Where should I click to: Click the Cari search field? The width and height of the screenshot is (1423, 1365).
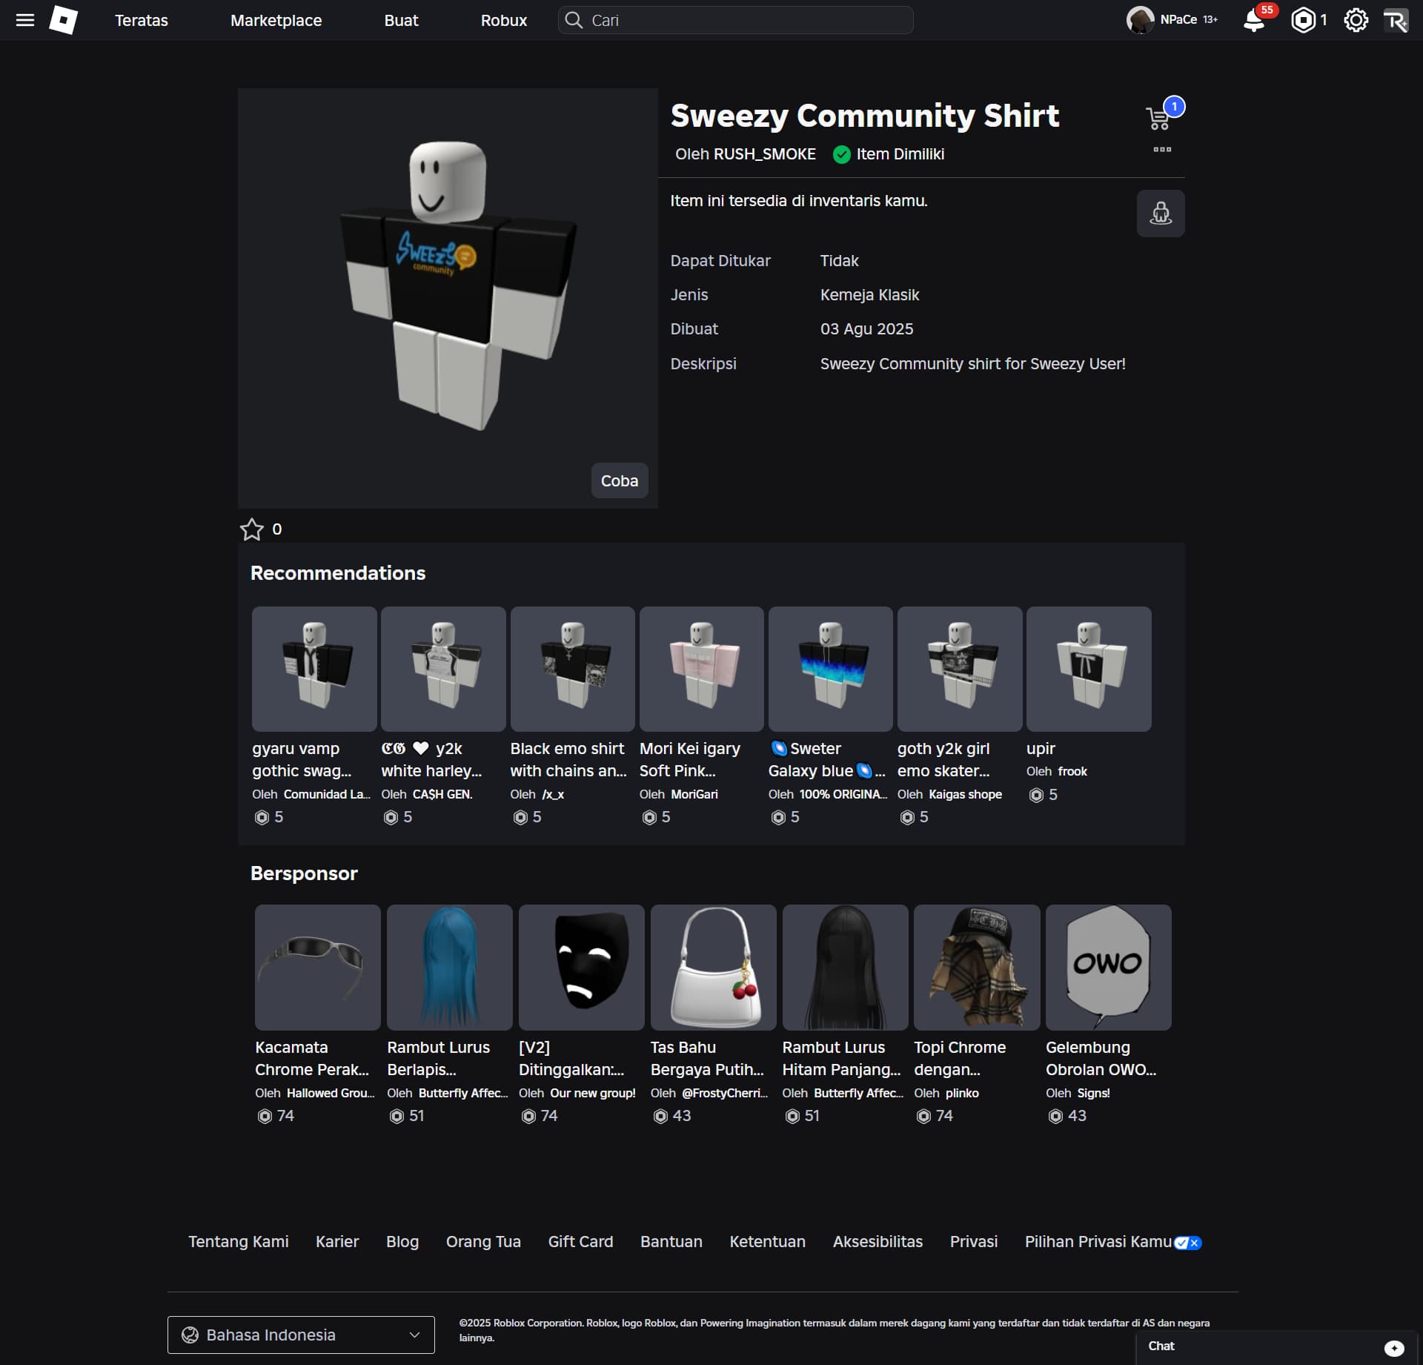pyautogui.click(x=735, y=20)
